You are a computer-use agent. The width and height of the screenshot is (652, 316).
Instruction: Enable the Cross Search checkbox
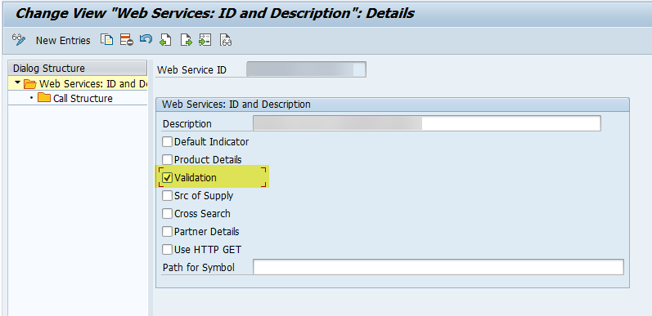click(x=167, y=213)
